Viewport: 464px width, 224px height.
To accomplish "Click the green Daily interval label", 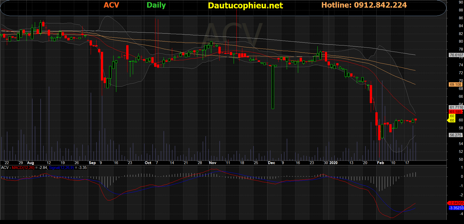I will [156, 5].
